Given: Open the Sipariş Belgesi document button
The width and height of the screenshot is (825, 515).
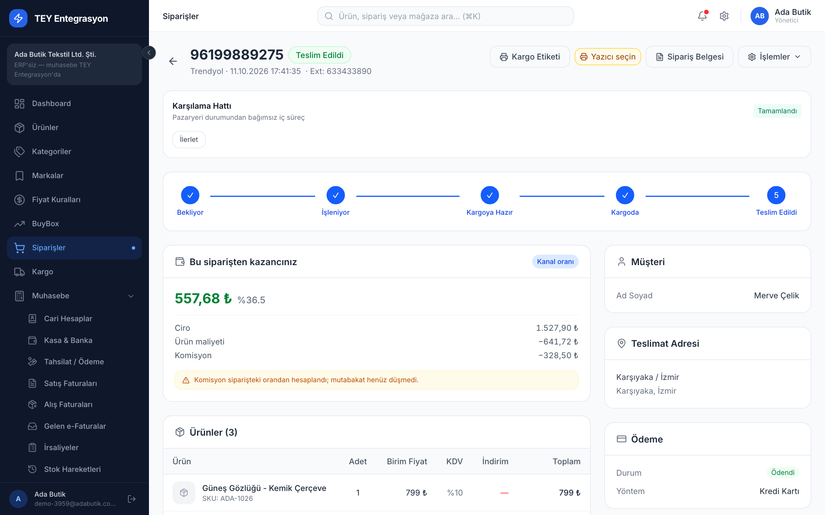Looking at the screenshot, I should tap(689, 57).
